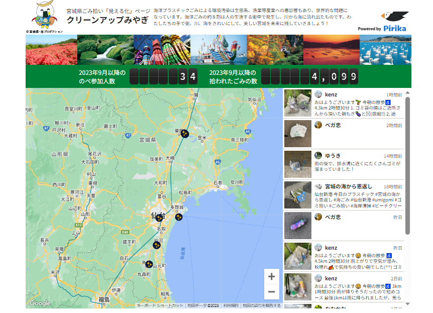The image size is (433, 313).
Task: Open the purple bottle photo in the ペガ忠 昨日 post
Action: point(298,226)
